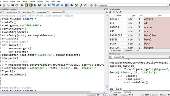
Task: Click the Variable explorer save data icon
Action: coord(114,12)
